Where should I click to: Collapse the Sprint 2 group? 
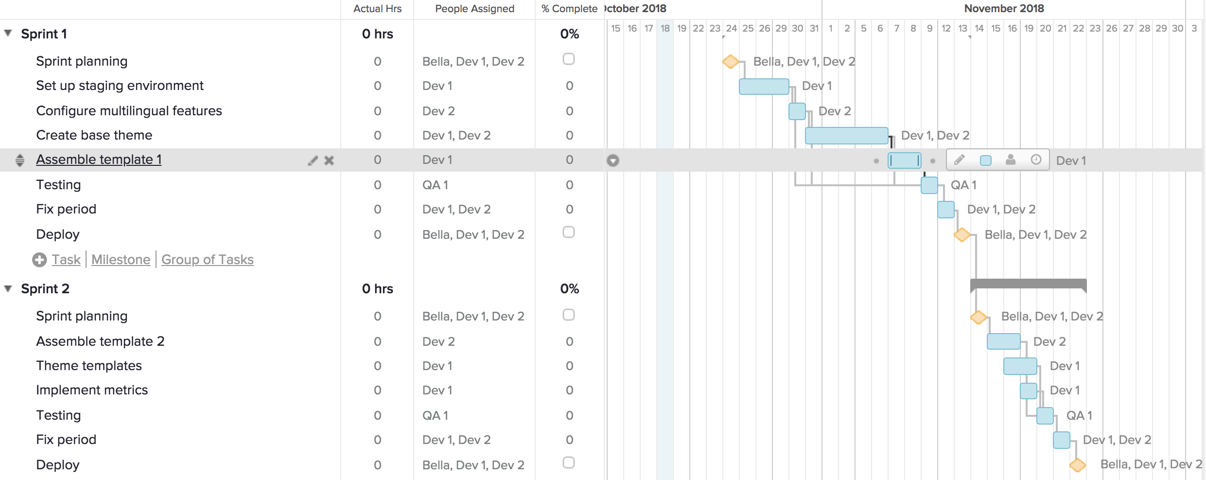point(7,288)
